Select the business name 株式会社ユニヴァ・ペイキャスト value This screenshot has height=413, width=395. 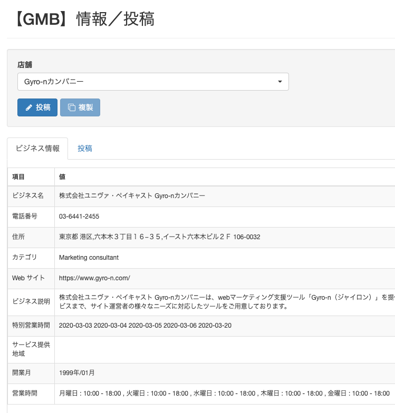click(132, 196)
